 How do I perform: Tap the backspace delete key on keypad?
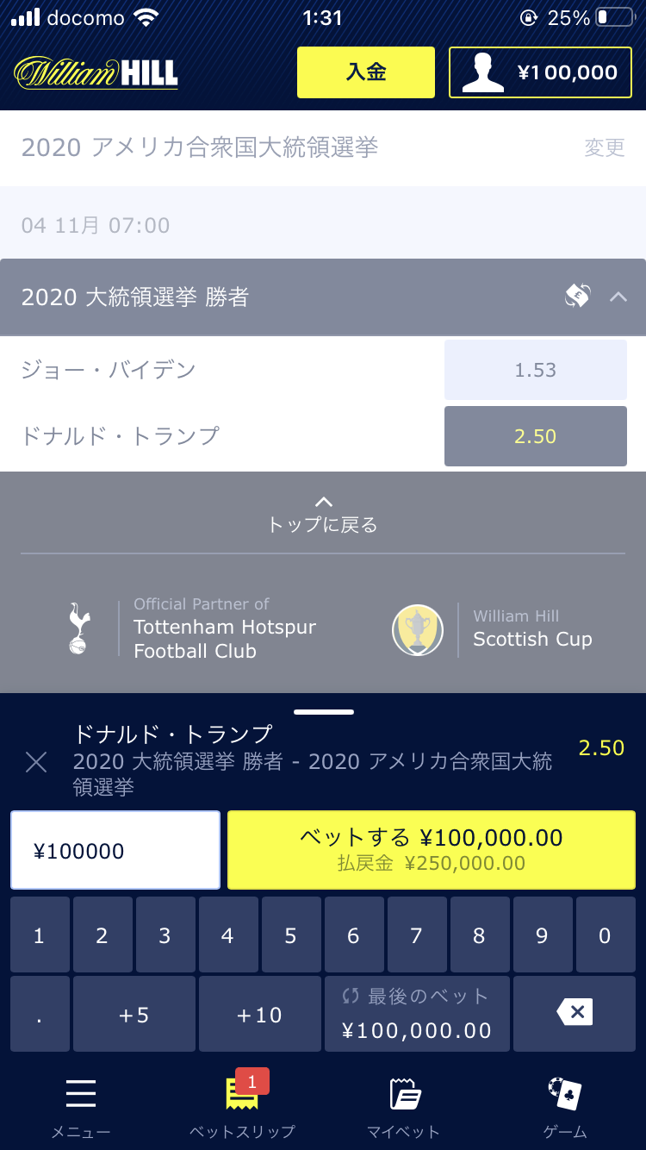(574, 1013)
